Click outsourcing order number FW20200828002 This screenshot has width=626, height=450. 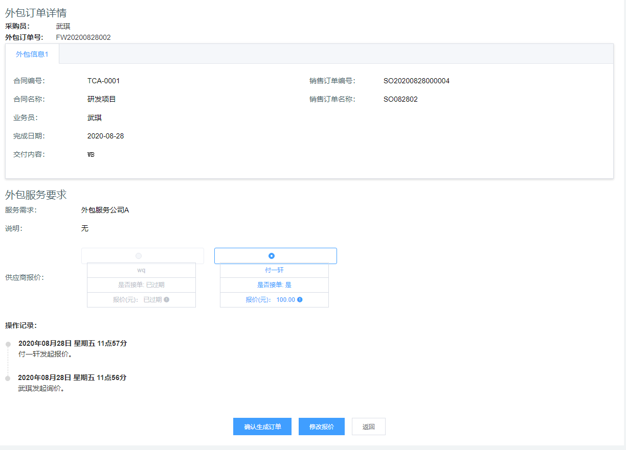click(x=83, y=37)
